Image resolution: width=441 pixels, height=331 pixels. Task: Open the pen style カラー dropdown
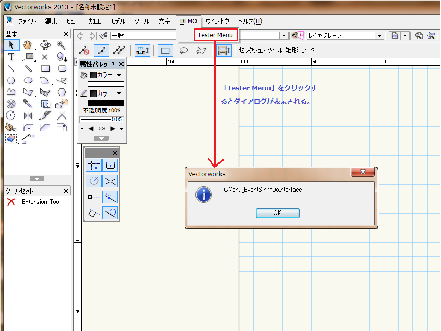coord(119,93)
